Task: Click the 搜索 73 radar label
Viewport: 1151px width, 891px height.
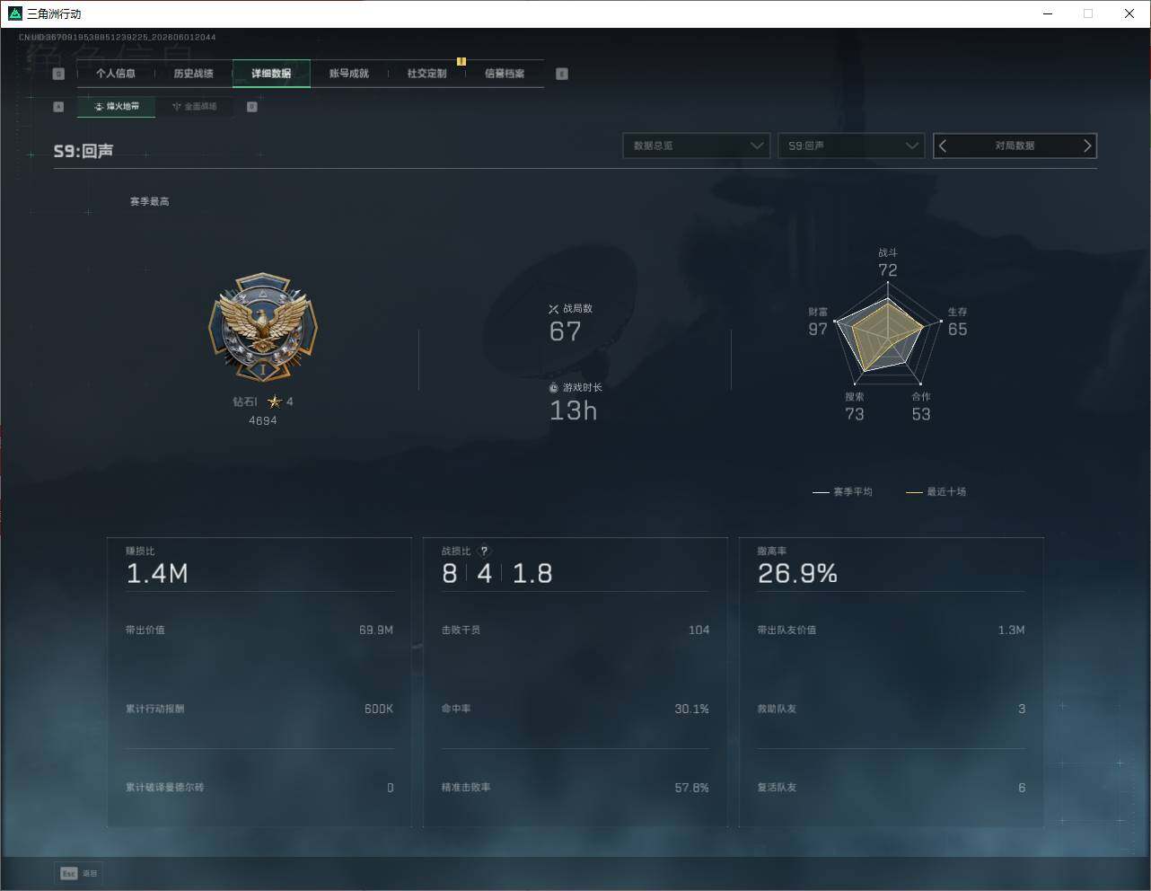Action: (x=855, y=407)
